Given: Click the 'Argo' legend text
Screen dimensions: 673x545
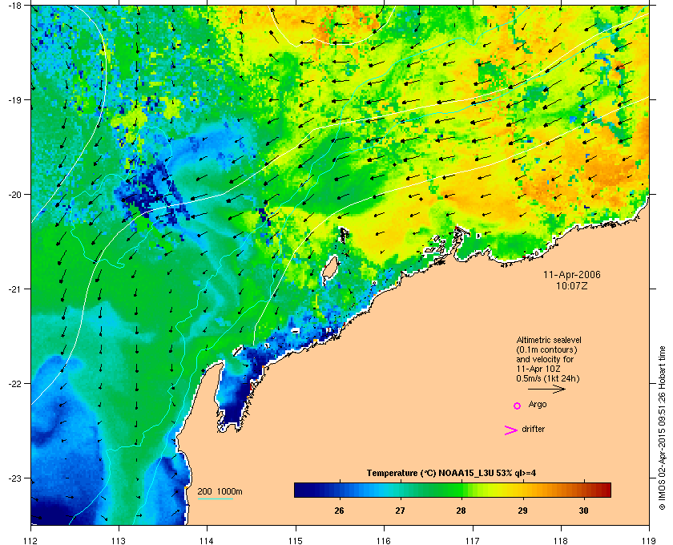Looking at the screenshot, I should point(538,405).
